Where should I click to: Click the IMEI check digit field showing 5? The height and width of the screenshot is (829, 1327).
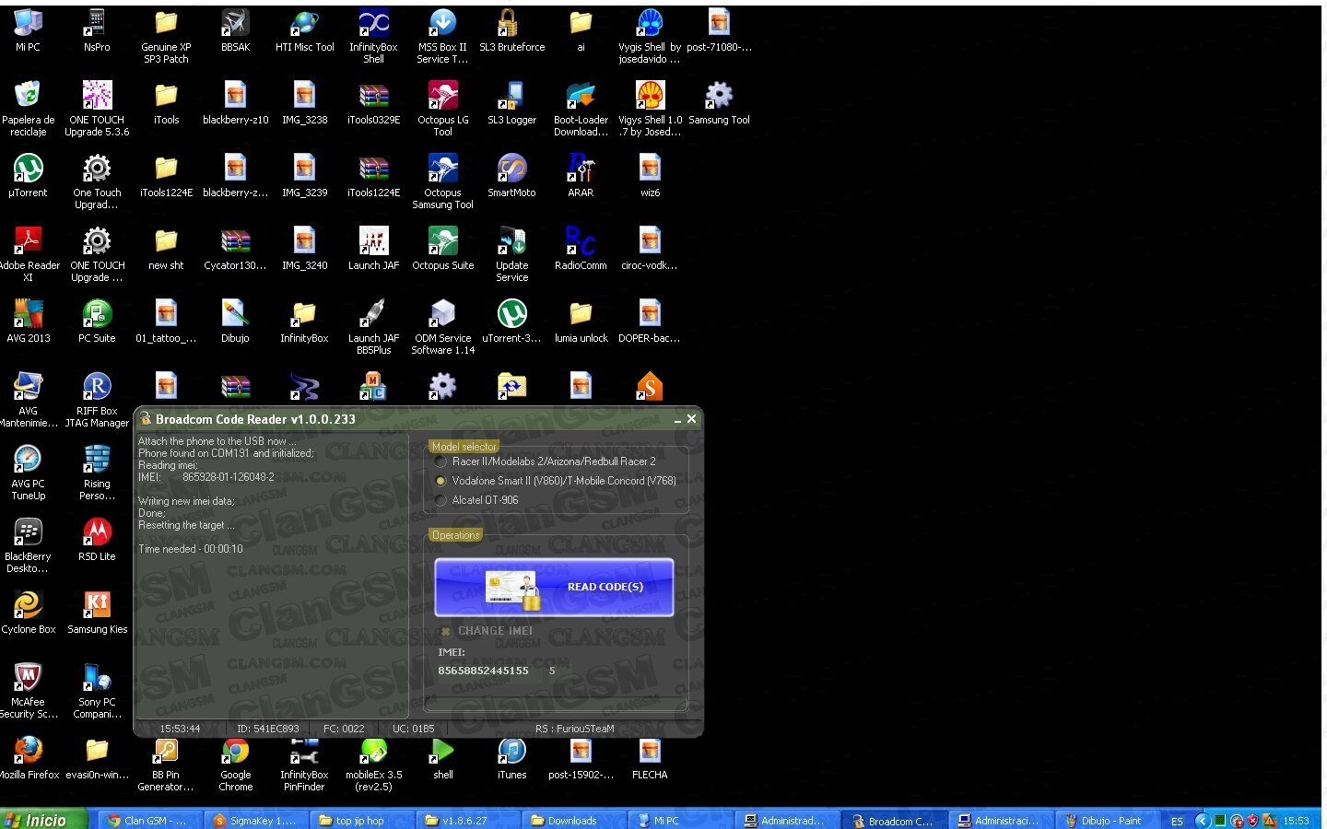(x=552, y=671)
